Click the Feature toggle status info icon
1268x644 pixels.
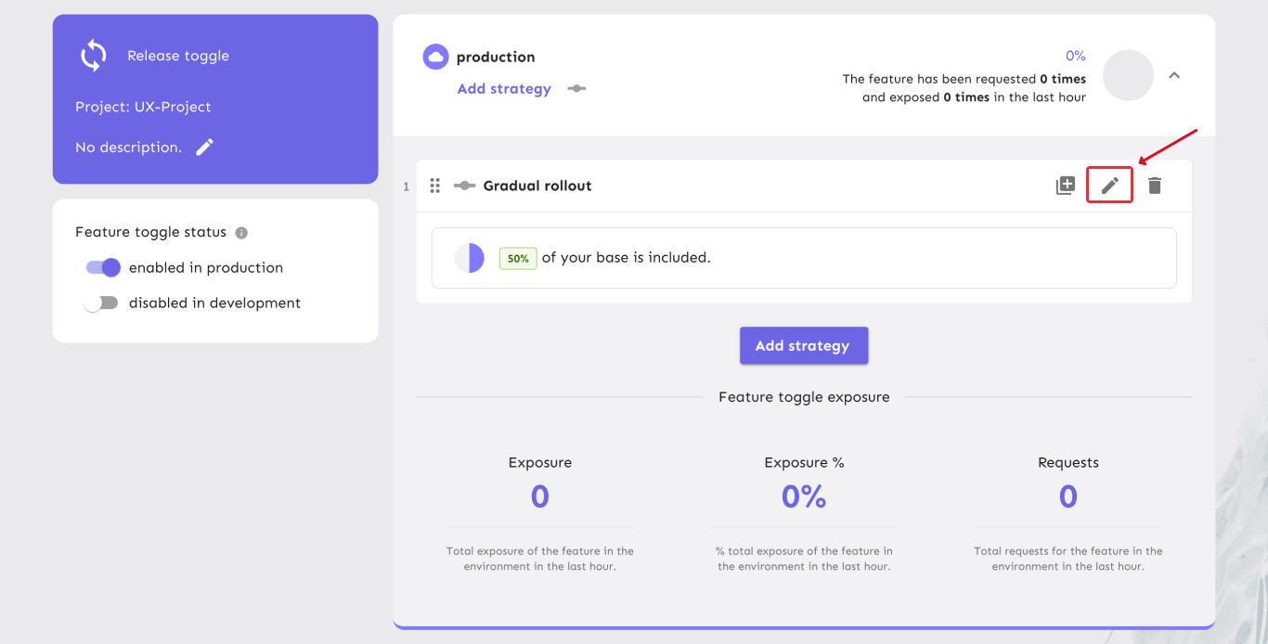(x=241, y=233)
